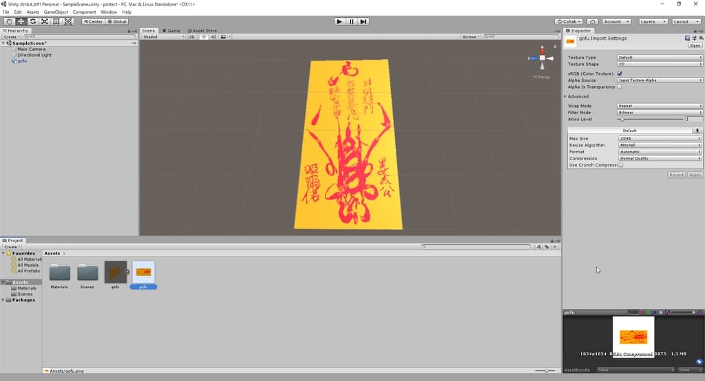Click the scene orientation gizmo
705x381 pixels.
[543, 58]
